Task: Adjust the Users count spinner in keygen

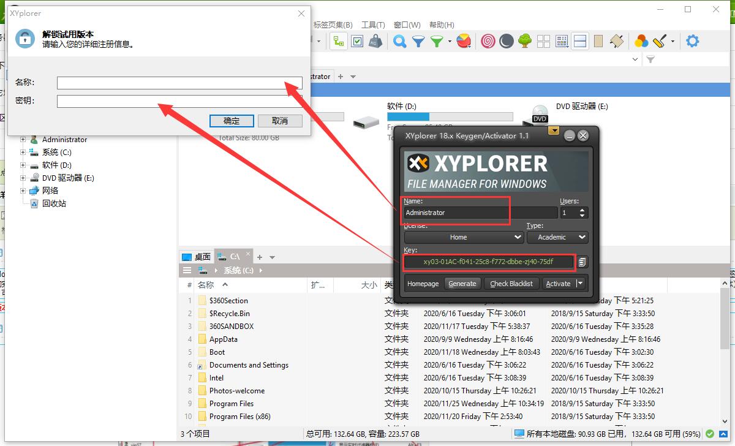Action: click(582, 213)
